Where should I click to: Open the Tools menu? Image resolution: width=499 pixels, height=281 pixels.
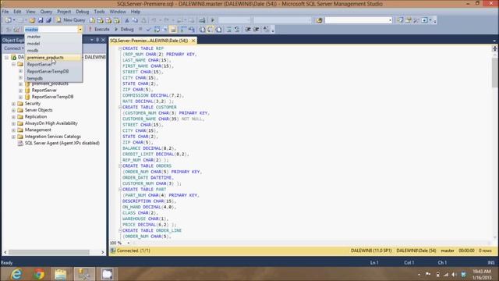click(x=99, y=12)
